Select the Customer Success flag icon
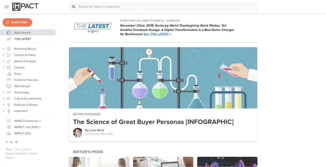 [x=9, y=80]
